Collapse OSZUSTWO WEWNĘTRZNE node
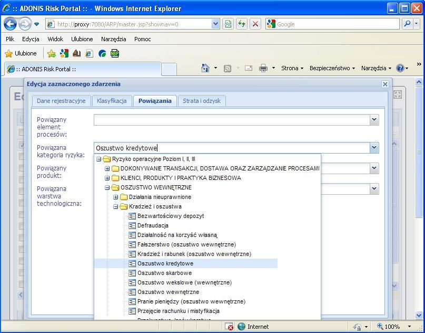425x333 pixels. (107, 188)
